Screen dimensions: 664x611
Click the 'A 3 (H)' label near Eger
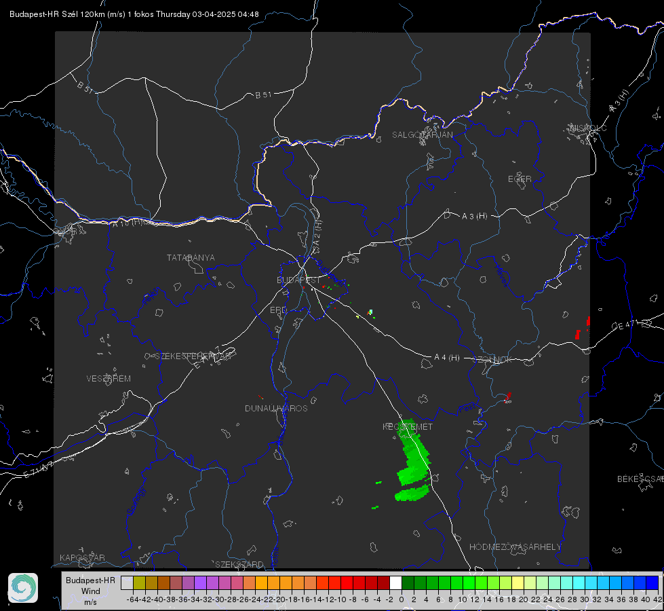coord(474,217)
